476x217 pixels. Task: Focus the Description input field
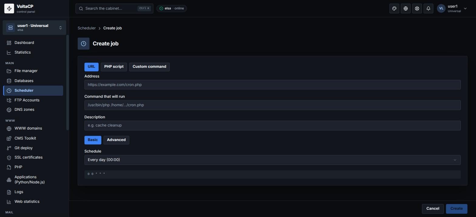tap(272, 125)
